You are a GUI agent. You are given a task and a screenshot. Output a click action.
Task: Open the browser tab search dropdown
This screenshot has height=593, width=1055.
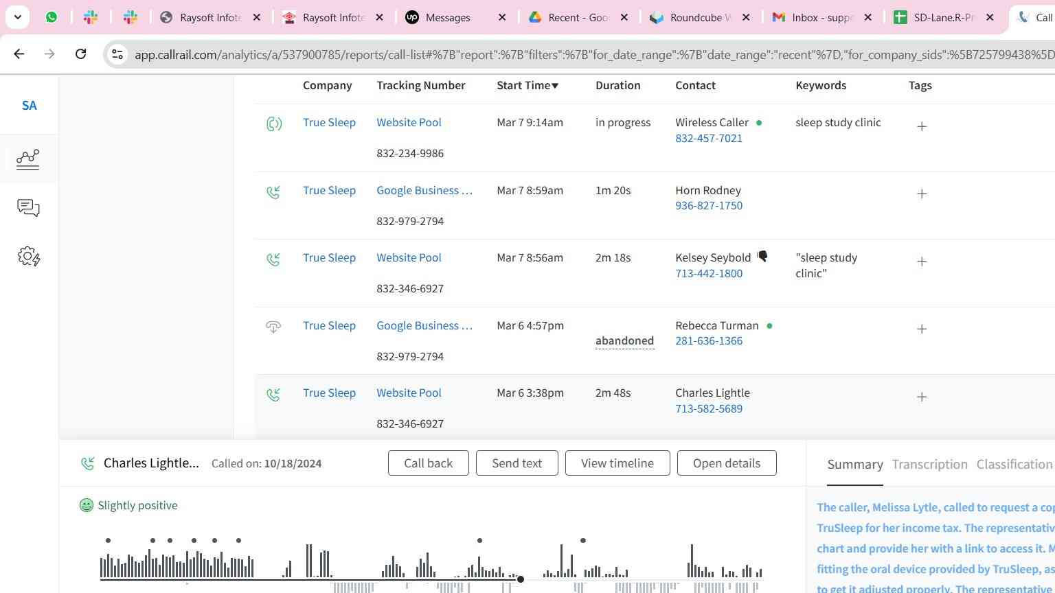17,17
